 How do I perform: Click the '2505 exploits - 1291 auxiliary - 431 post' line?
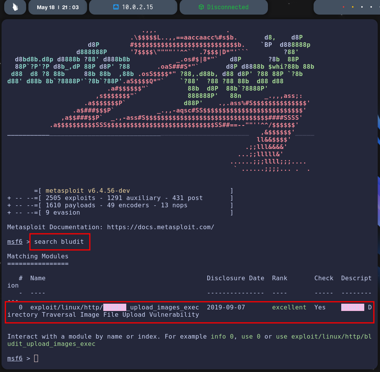(124, 198)
